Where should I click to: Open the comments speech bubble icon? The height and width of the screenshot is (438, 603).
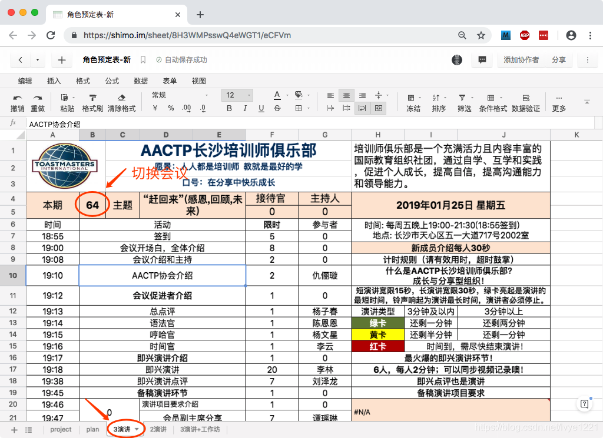point(482,60)
